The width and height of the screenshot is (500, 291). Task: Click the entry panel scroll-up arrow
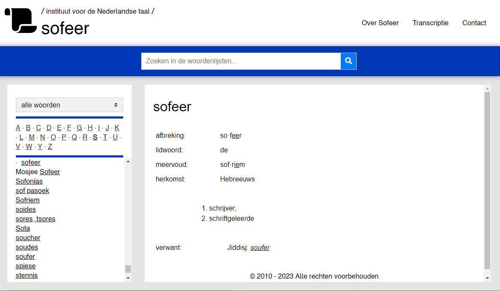tap(487, 89)
